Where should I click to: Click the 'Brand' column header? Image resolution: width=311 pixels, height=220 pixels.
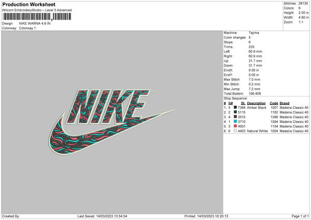(285, 103)
